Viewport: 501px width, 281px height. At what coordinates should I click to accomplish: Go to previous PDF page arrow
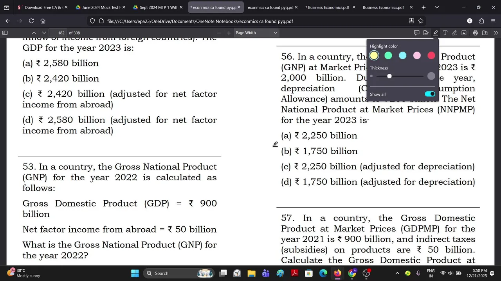tap(34, 33)
